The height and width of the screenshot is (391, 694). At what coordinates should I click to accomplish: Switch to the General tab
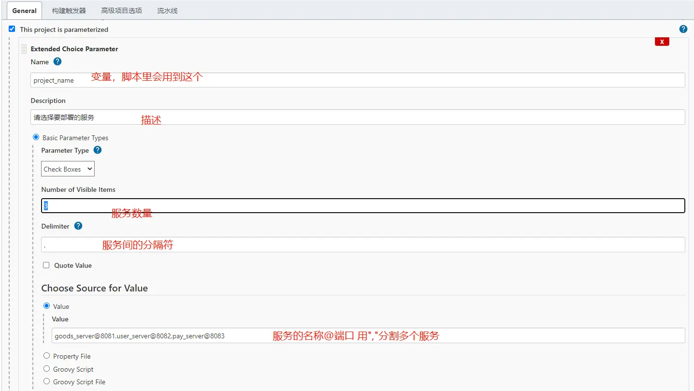[x=24, y=11]
